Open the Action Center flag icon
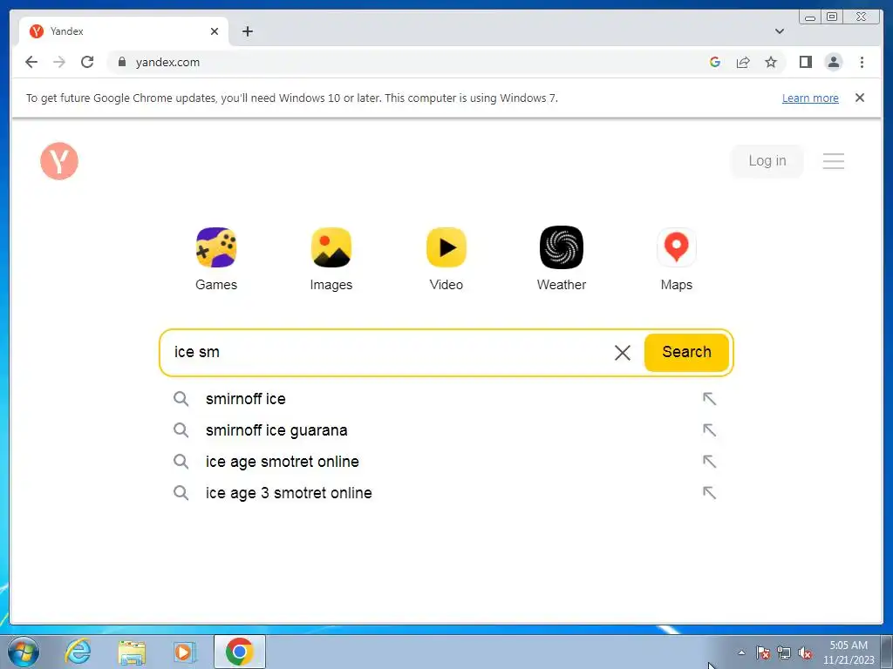This screenshot has width=893, height=669. (763, 652)
